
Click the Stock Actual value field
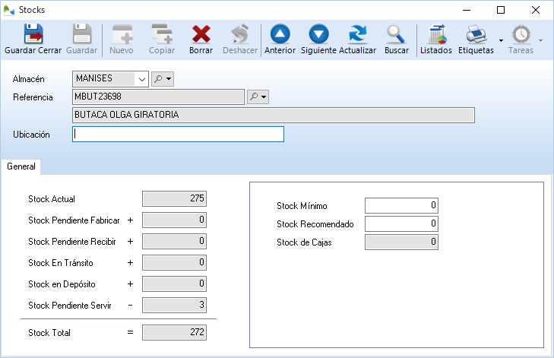coord(174,199)
